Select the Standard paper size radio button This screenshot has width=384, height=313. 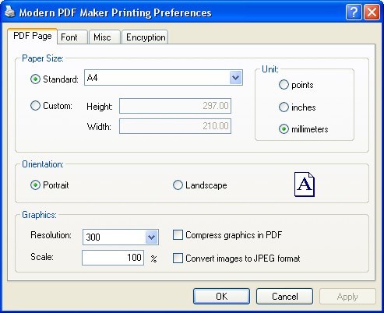[35, 79]
